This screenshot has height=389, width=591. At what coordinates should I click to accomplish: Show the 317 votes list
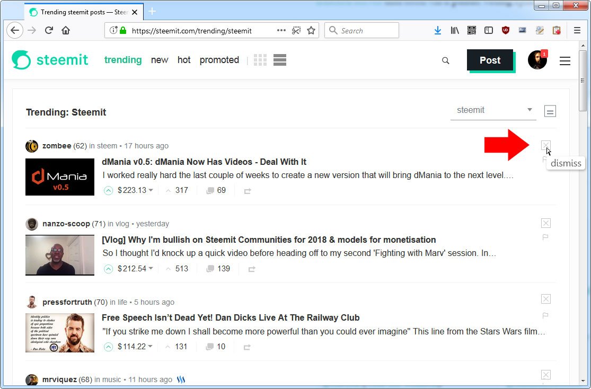(181, 190)
